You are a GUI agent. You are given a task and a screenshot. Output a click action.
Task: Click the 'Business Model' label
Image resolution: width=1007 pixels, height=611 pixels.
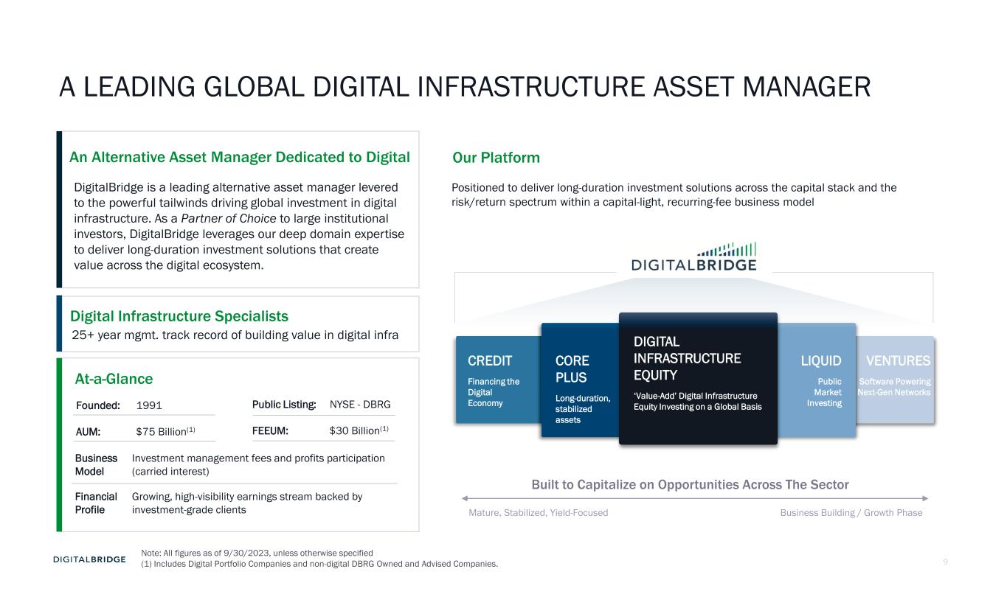click(96, 465)
